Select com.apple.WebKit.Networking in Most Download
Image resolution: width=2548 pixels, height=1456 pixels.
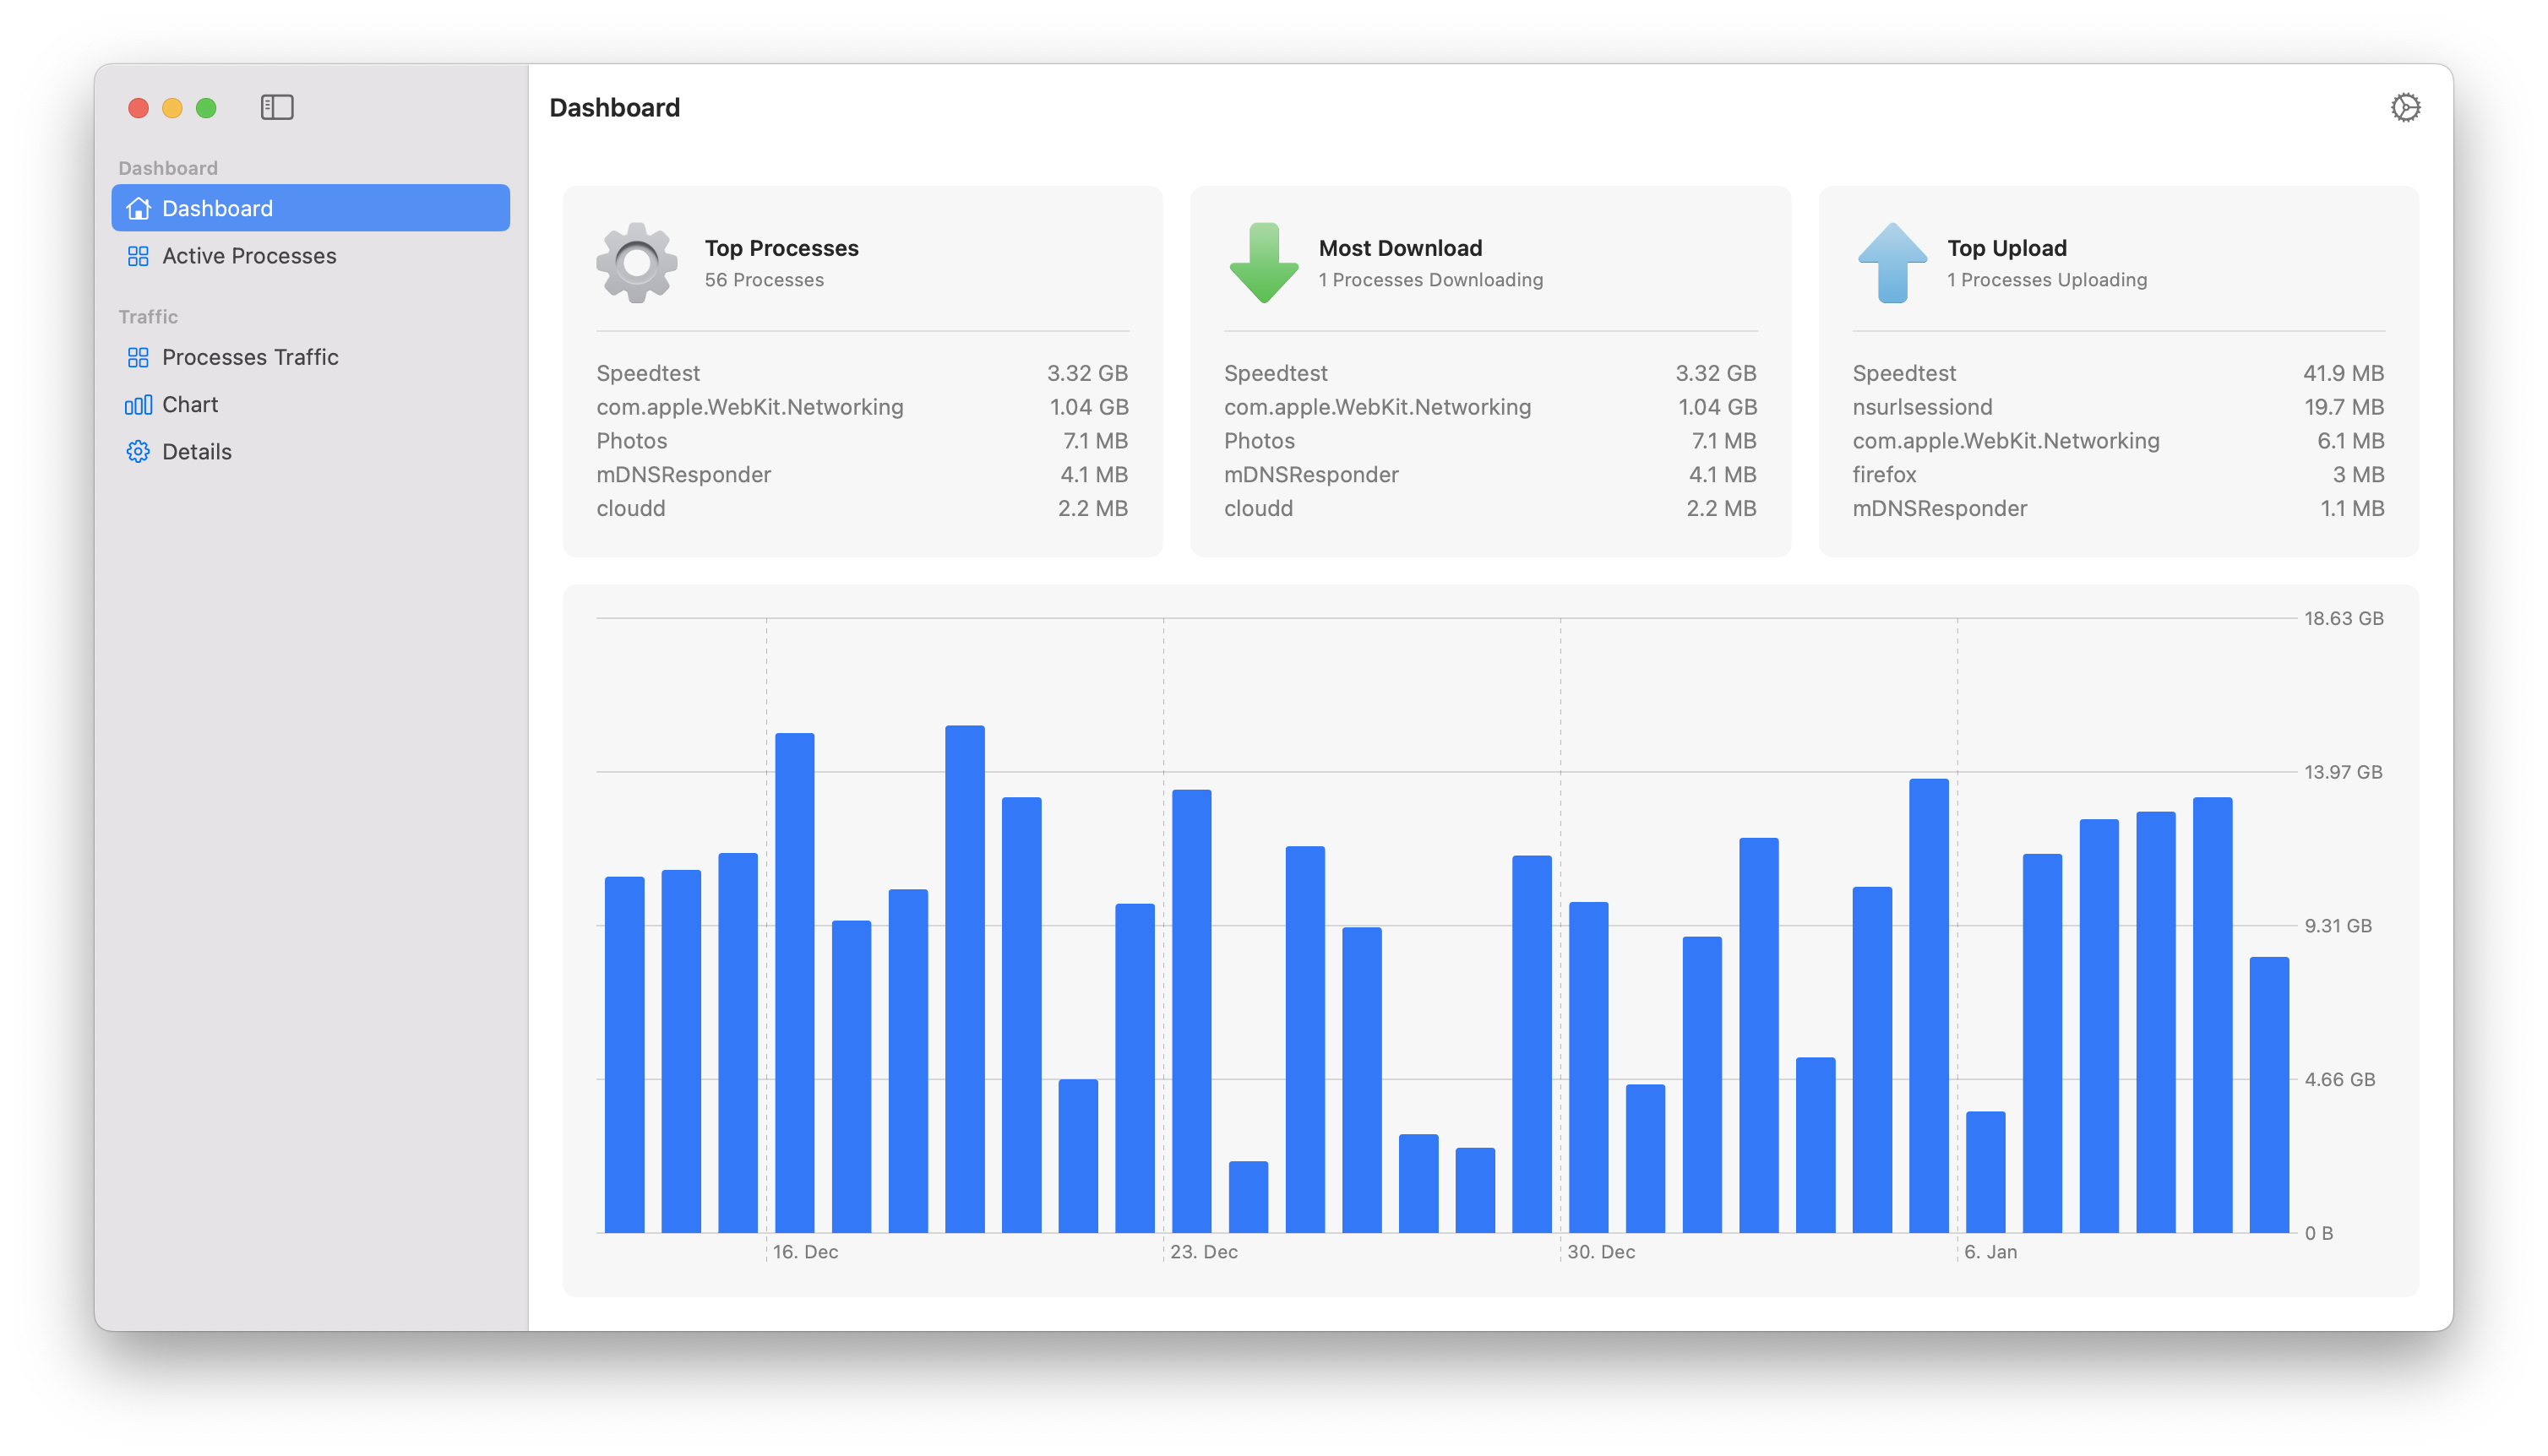(x=1490, y=407)
